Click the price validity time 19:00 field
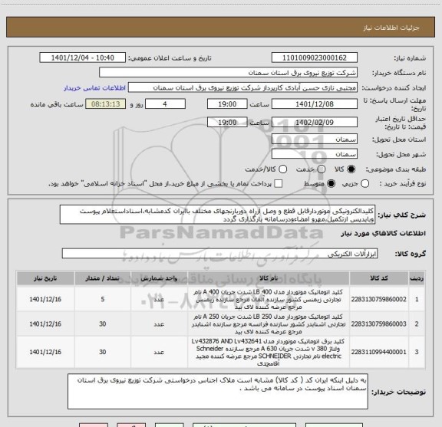 coord(227,122)
